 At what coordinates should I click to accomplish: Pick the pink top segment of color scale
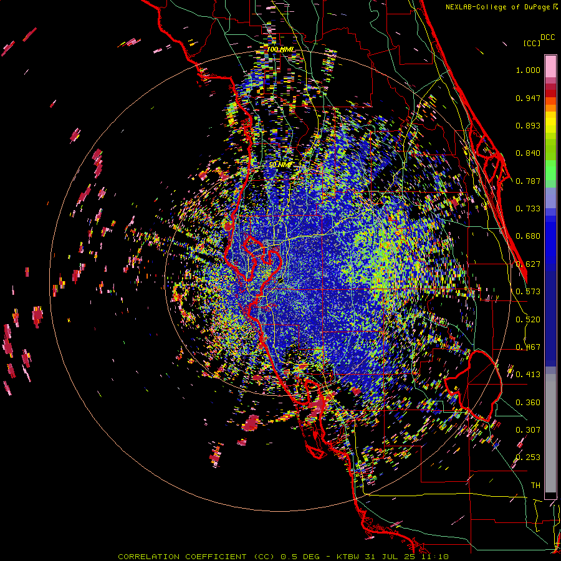coord(550,66)
